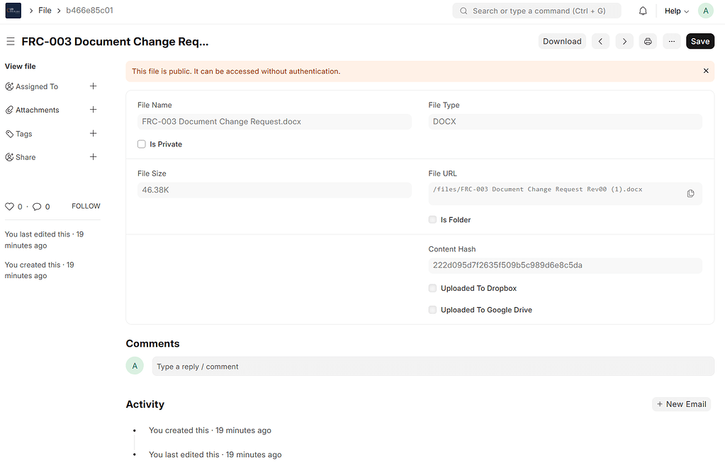Like this file using the heart icon
This screenshot has height=465, width=725.
point(9,206)
